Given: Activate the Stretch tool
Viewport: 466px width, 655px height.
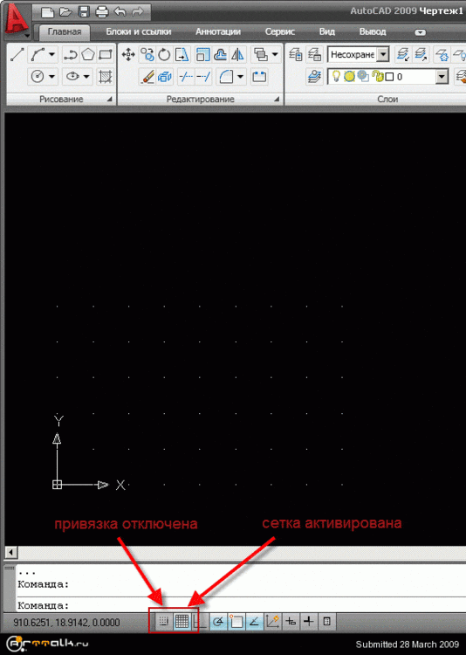Looking at the screenshot, I should pos(182,54).
